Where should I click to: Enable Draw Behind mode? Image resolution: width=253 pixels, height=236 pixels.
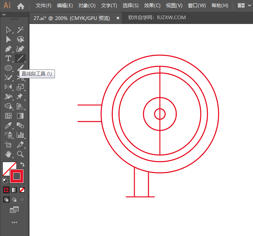[14, 199]
